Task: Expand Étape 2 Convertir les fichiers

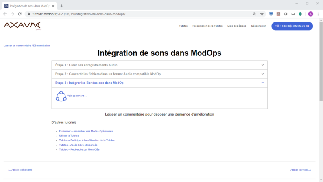Action: pyautogui.click(x=159, y=74)
